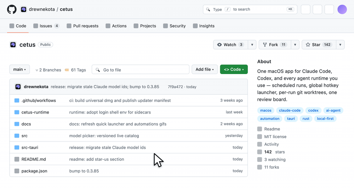Open the cetus repo link in header
Viewport: 354px width, 188px height.
coord(66,10)
